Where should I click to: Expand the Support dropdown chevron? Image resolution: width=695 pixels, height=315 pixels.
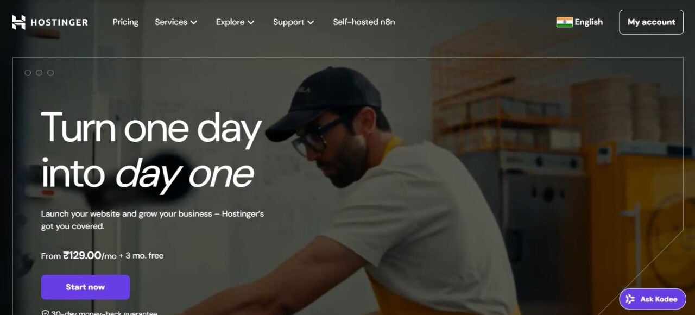[x=311, y=22]
